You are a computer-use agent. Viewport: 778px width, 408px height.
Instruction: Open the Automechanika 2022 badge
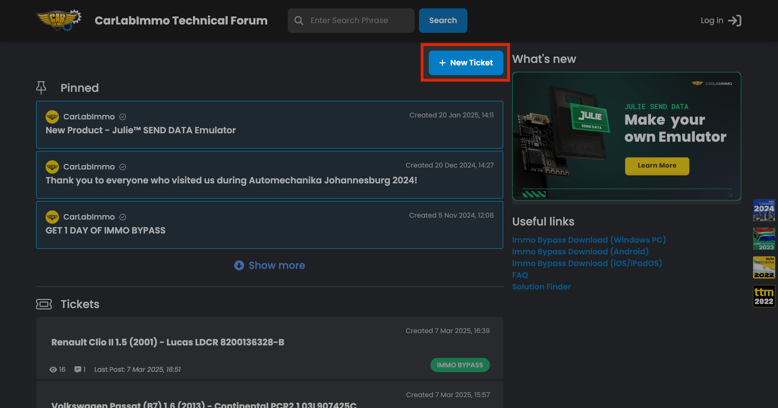[764, 267]
